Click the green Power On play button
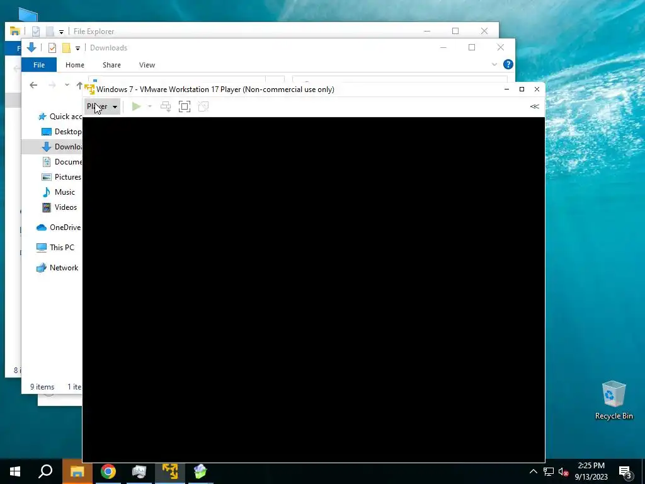Screen dimensions: 645x484 click(136, 107)
